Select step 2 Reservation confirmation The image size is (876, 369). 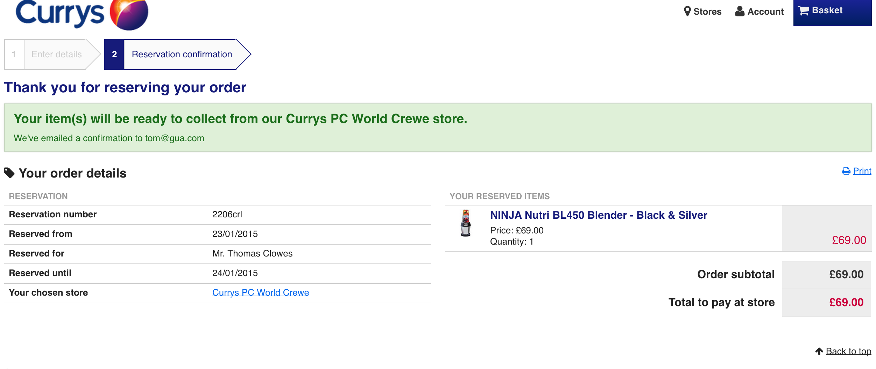point(178,54)
